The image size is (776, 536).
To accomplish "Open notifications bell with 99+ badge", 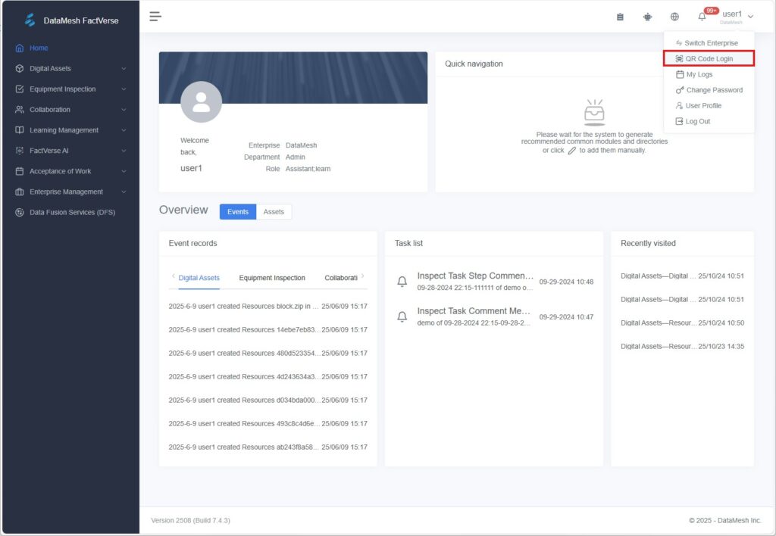I will [x=702, y=17].
